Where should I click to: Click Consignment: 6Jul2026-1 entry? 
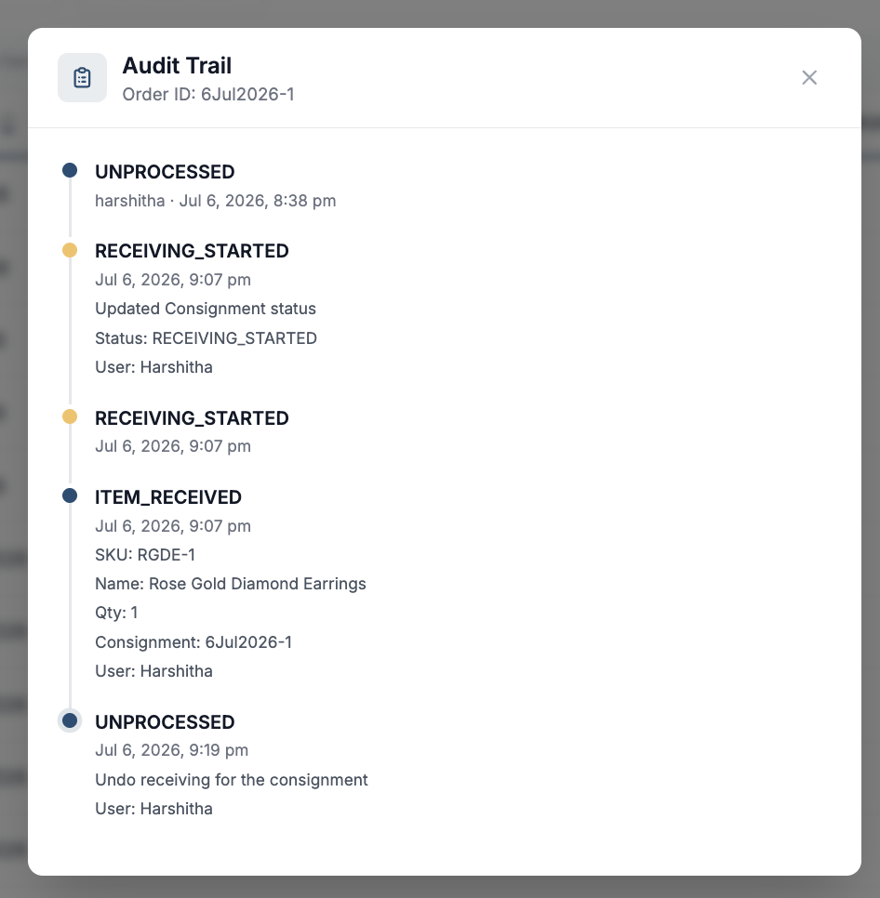[193, 642]
